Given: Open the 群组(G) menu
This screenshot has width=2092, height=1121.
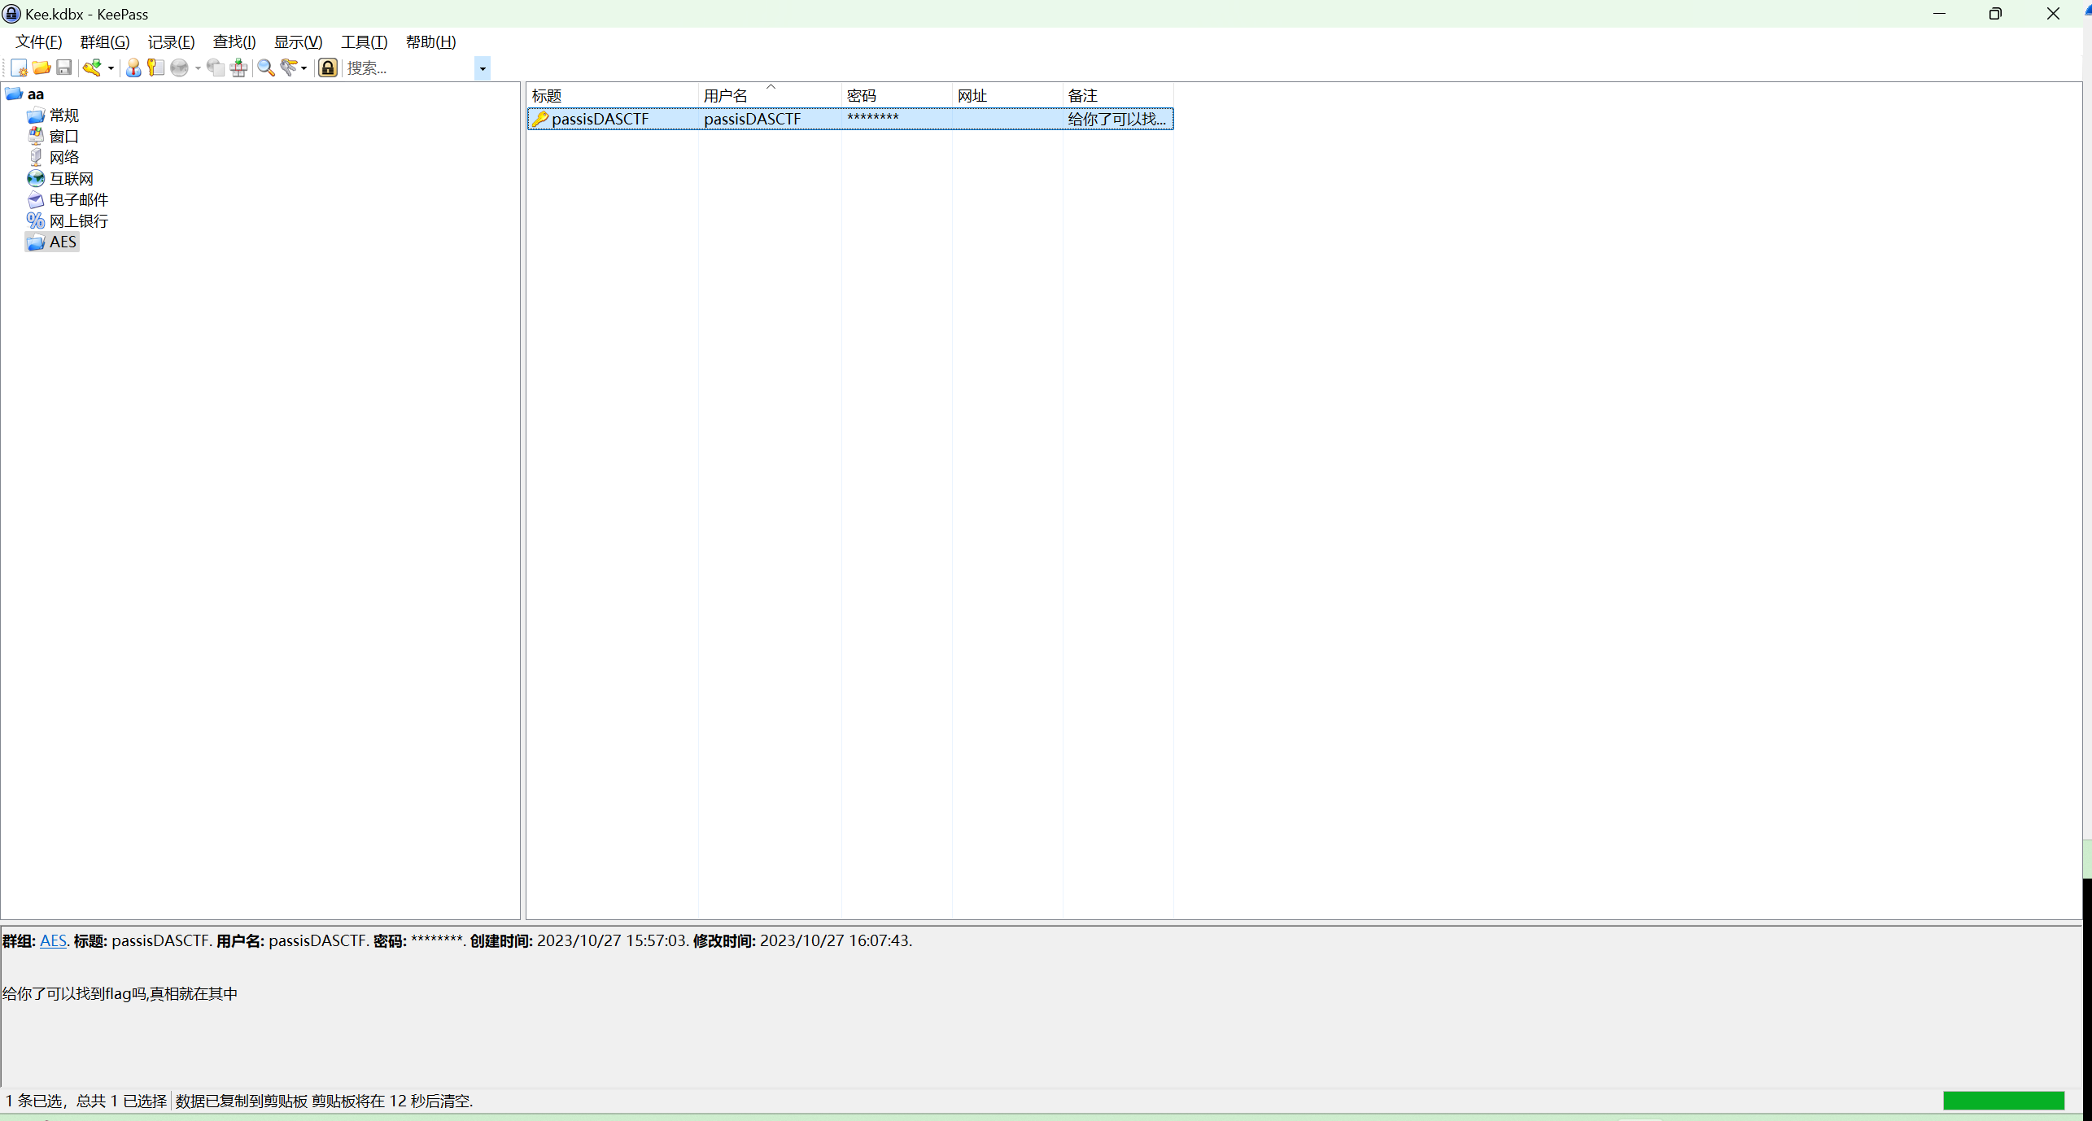Looking at the screenshot, I should click(104, 42).
